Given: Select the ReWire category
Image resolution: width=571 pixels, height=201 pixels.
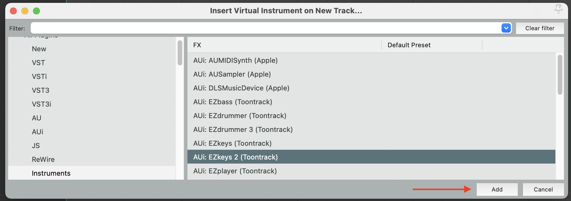Looking at the screenshot, I should (43, 160).
